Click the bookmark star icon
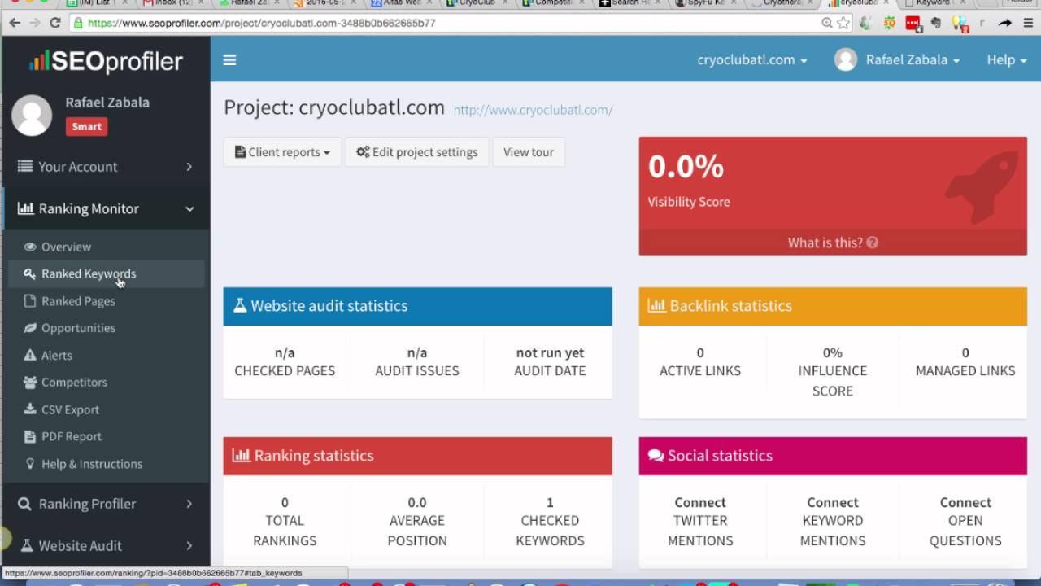The width and height of the screenshot is (1041, 586). pos(843,23)
